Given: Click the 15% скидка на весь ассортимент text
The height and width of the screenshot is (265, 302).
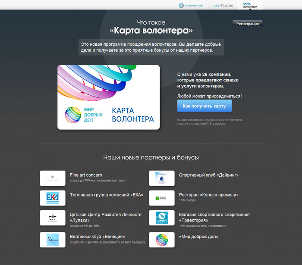Looking at the screenshot, I should click(x=202, y=226).
